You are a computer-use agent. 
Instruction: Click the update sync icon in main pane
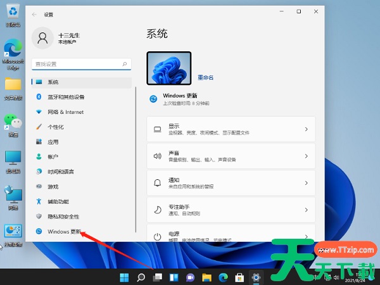point(153,99)
